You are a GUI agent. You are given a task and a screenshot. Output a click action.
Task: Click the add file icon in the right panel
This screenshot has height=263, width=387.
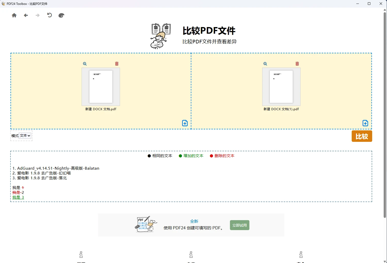pos(365,123)
